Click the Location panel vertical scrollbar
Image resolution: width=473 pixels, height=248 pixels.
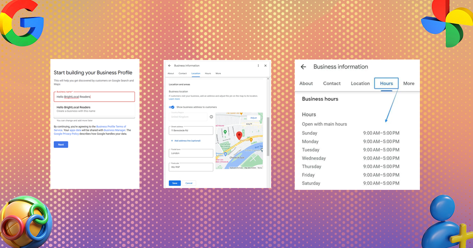pos(268,136)
